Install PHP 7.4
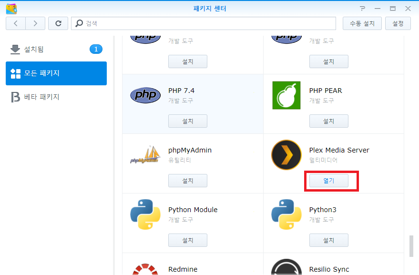The width and height of the screenshot is (419, 275). tap(188, 121)
